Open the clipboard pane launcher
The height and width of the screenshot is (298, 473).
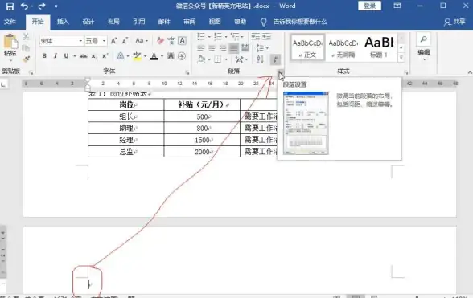coord(31,72)
